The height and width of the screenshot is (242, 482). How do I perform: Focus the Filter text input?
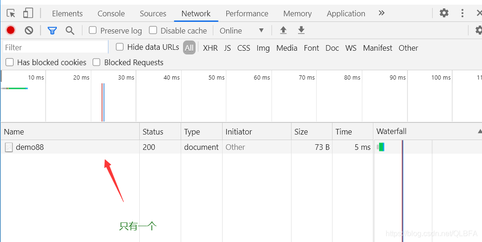pyautogui.click(x=55, y=47)
